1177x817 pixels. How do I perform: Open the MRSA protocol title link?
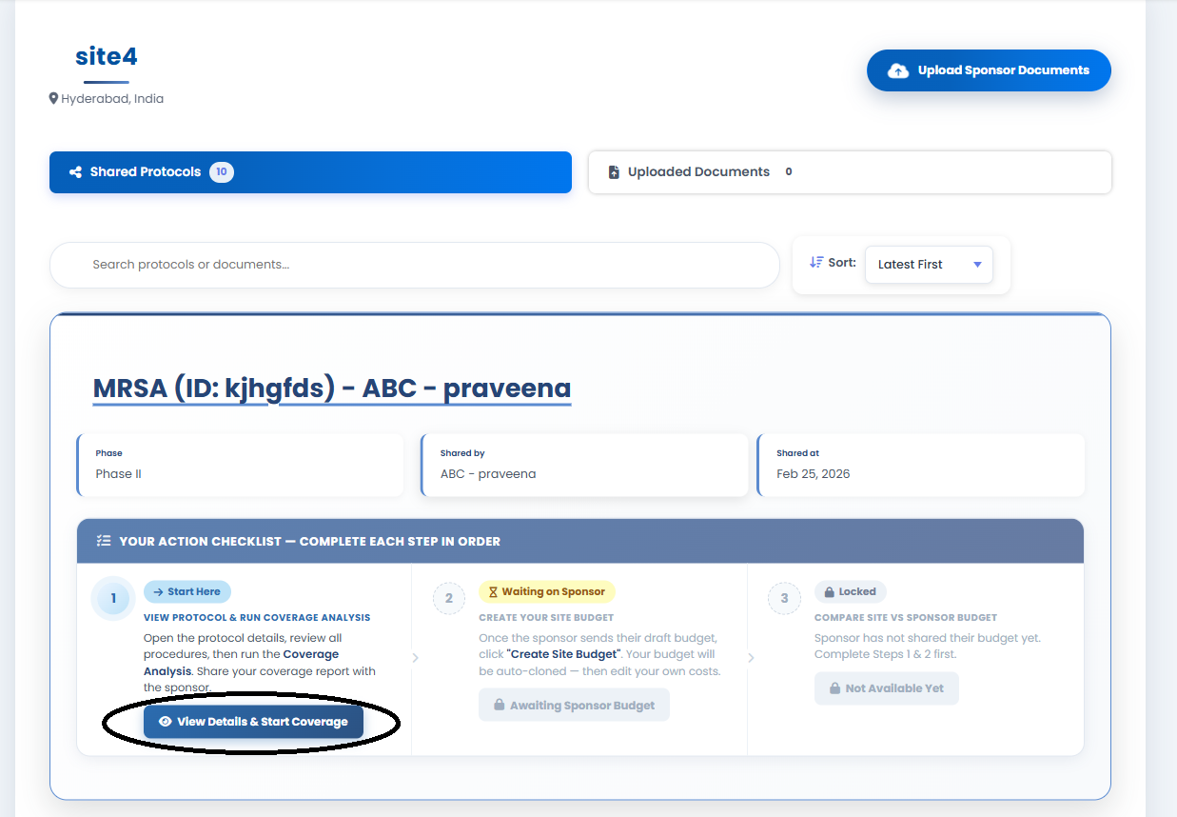[331, 388]
